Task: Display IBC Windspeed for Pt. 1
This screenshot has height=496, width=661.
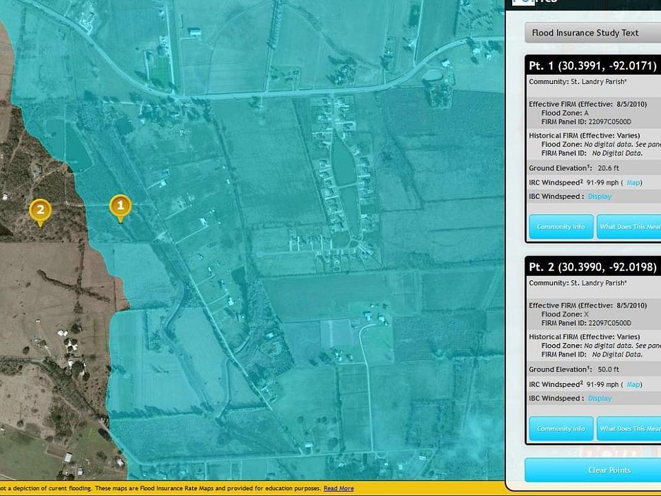Action: tap(600, 196)
